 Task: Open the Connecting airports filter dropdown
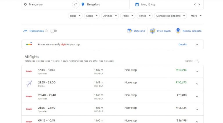[x=170, y=16]
